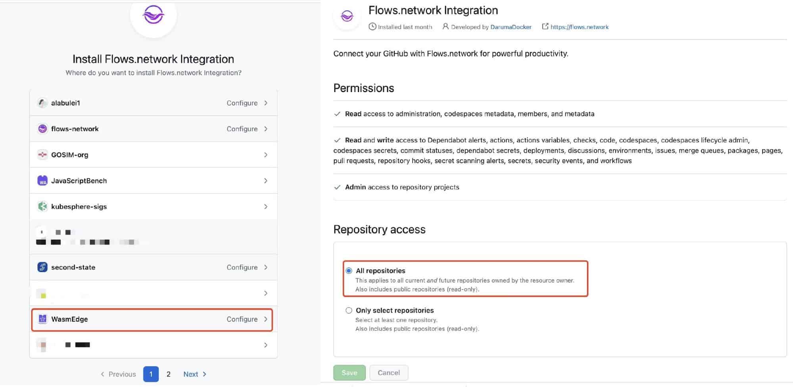This screenshot has width=793, height=387.
Task: Click the Cancel button
Action: pyautogui.click(x=388, y=373)
